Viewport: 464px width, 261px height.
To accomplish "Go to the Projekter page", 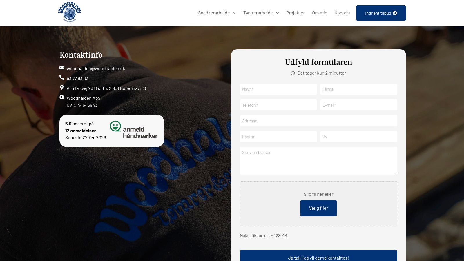I will click(x=296, y=13).
